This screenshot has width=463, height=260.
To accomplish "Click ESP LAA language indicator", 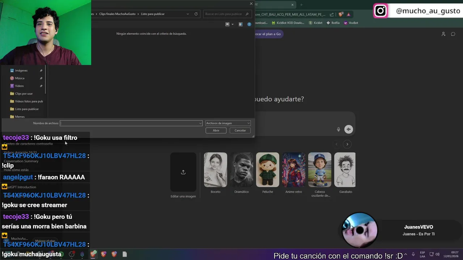I will tap(422, 254).
